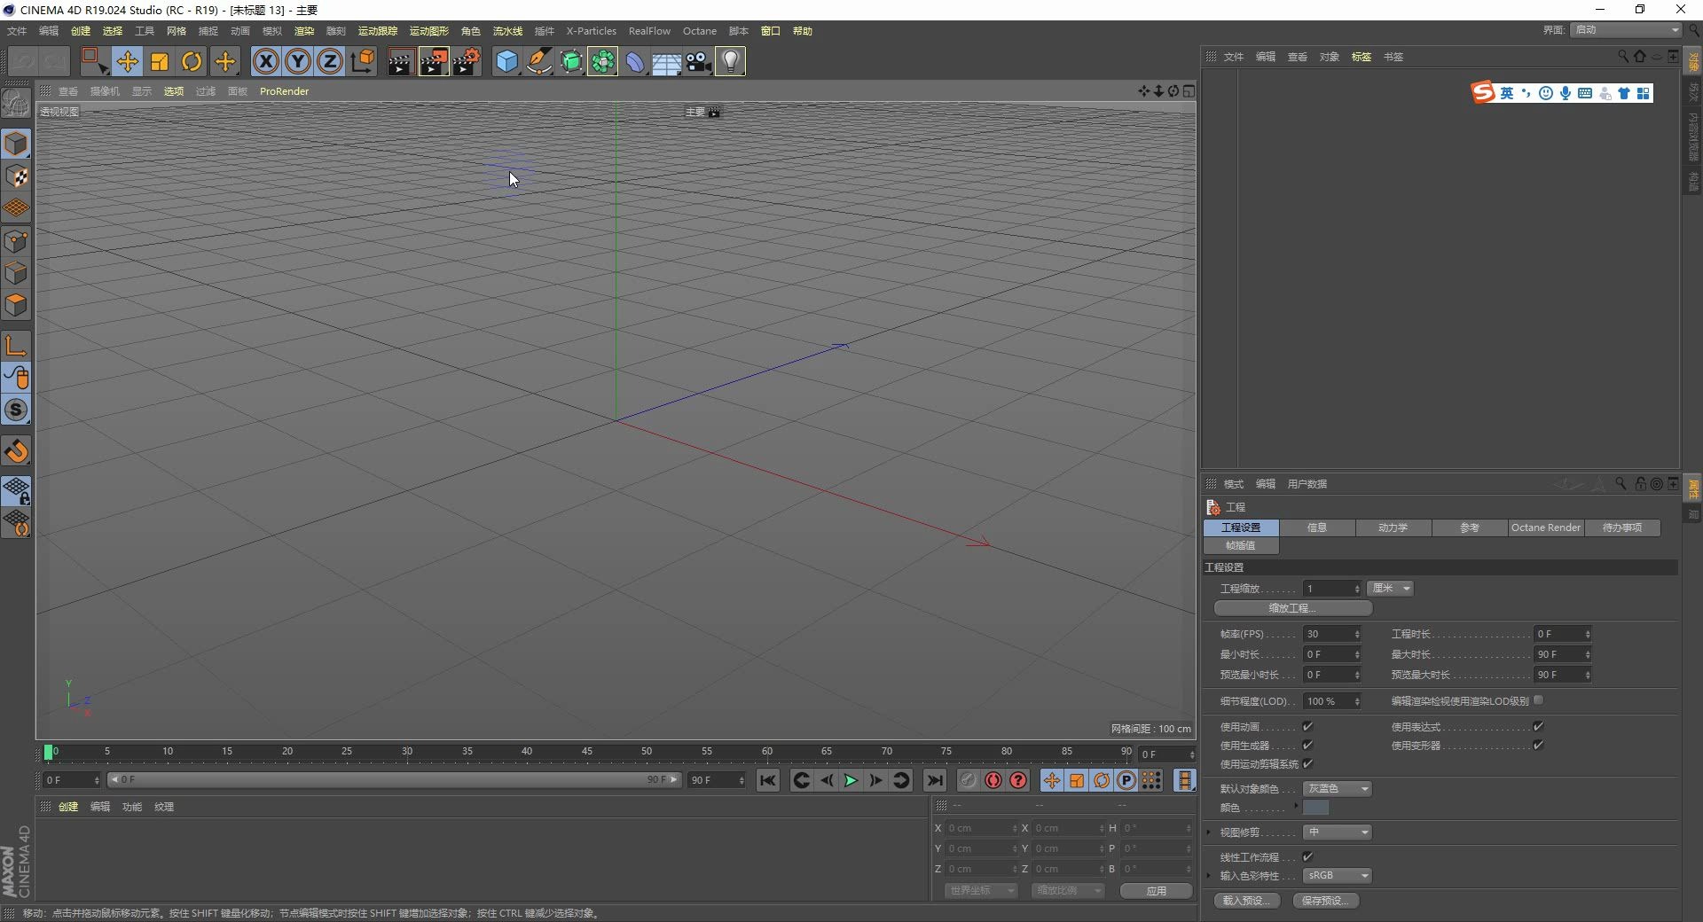Switch to the Octane Render tab

1544,527
